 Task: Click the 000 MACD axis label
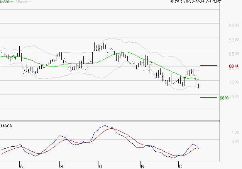235,141
